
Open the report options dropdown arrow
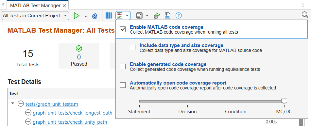point(147,16)
